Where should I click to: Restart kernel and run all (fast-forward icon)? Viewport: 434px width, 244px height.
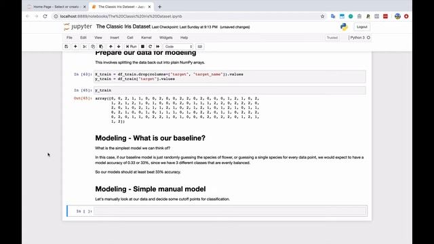158,47
